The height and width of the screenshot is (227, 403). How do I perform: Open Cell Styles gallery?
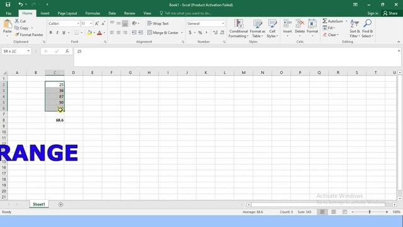[x=272, y=28]
